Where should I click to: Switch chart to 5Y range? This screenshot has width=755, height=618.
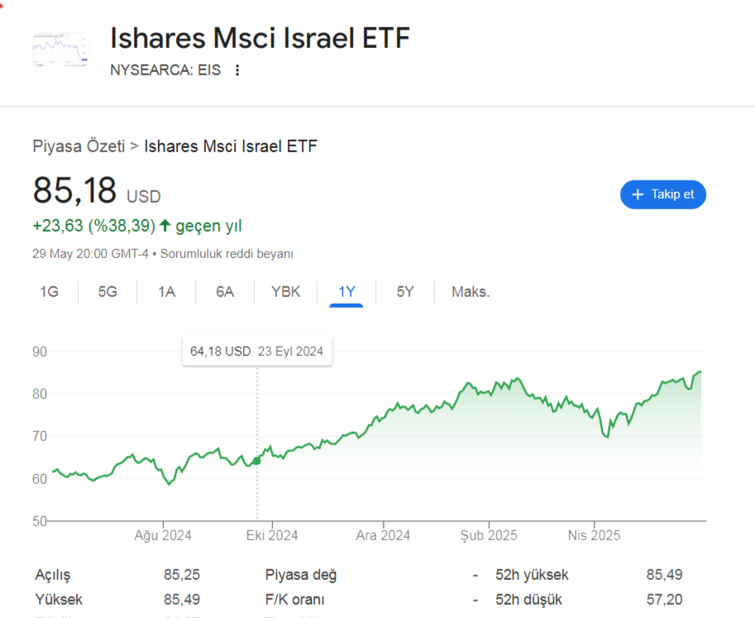pos(405,292)
